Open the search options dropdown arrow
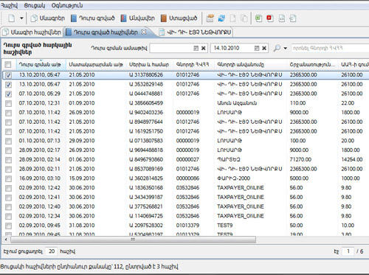The width and height of the screenshot is (369, 275). coord(286,48)
